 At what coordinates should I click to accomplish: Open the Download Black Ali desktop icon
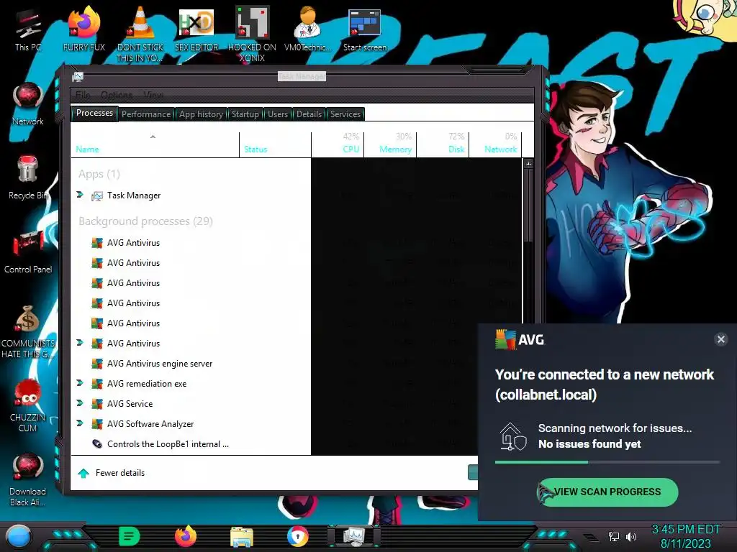[x=28, y=479]
